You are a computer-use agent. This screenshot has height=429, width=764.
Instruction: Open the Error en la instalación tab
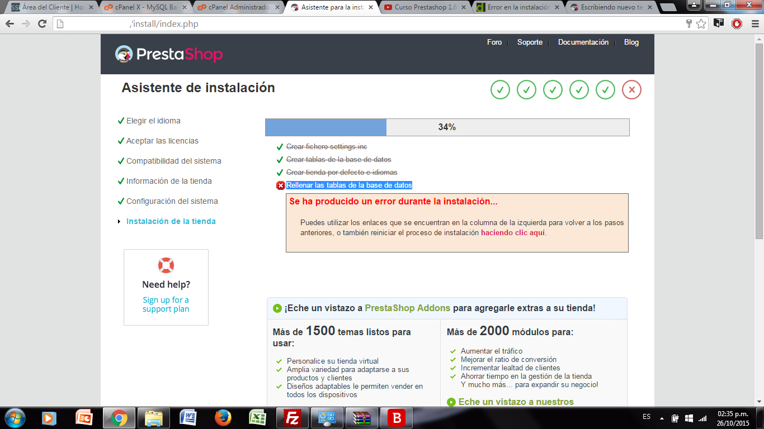coord(517,8)
